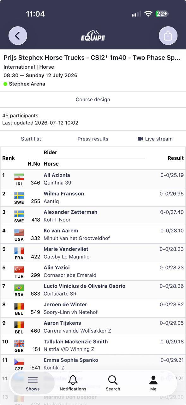Select rider Wilma Fransson row

click(x=93, y=197)
